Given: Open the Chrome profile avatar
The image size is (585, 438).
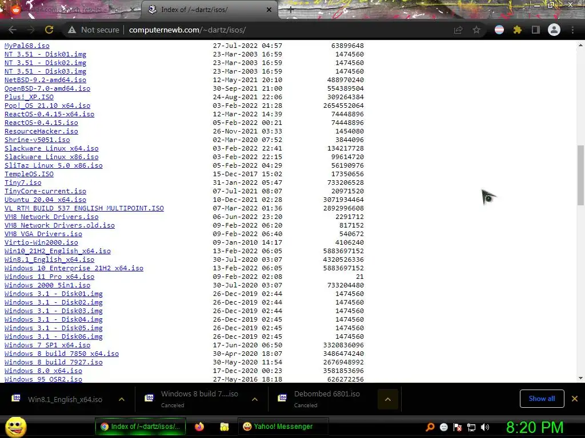Looking at the screenshot, I should coord(554,30).
